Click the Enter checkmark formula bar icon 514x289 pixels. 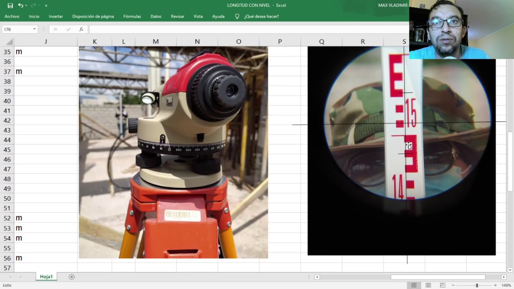click(69, 29)
